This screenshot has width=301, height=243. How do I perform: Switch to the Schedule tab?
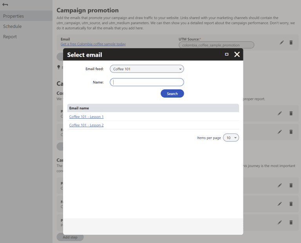[x=12, y=26]
